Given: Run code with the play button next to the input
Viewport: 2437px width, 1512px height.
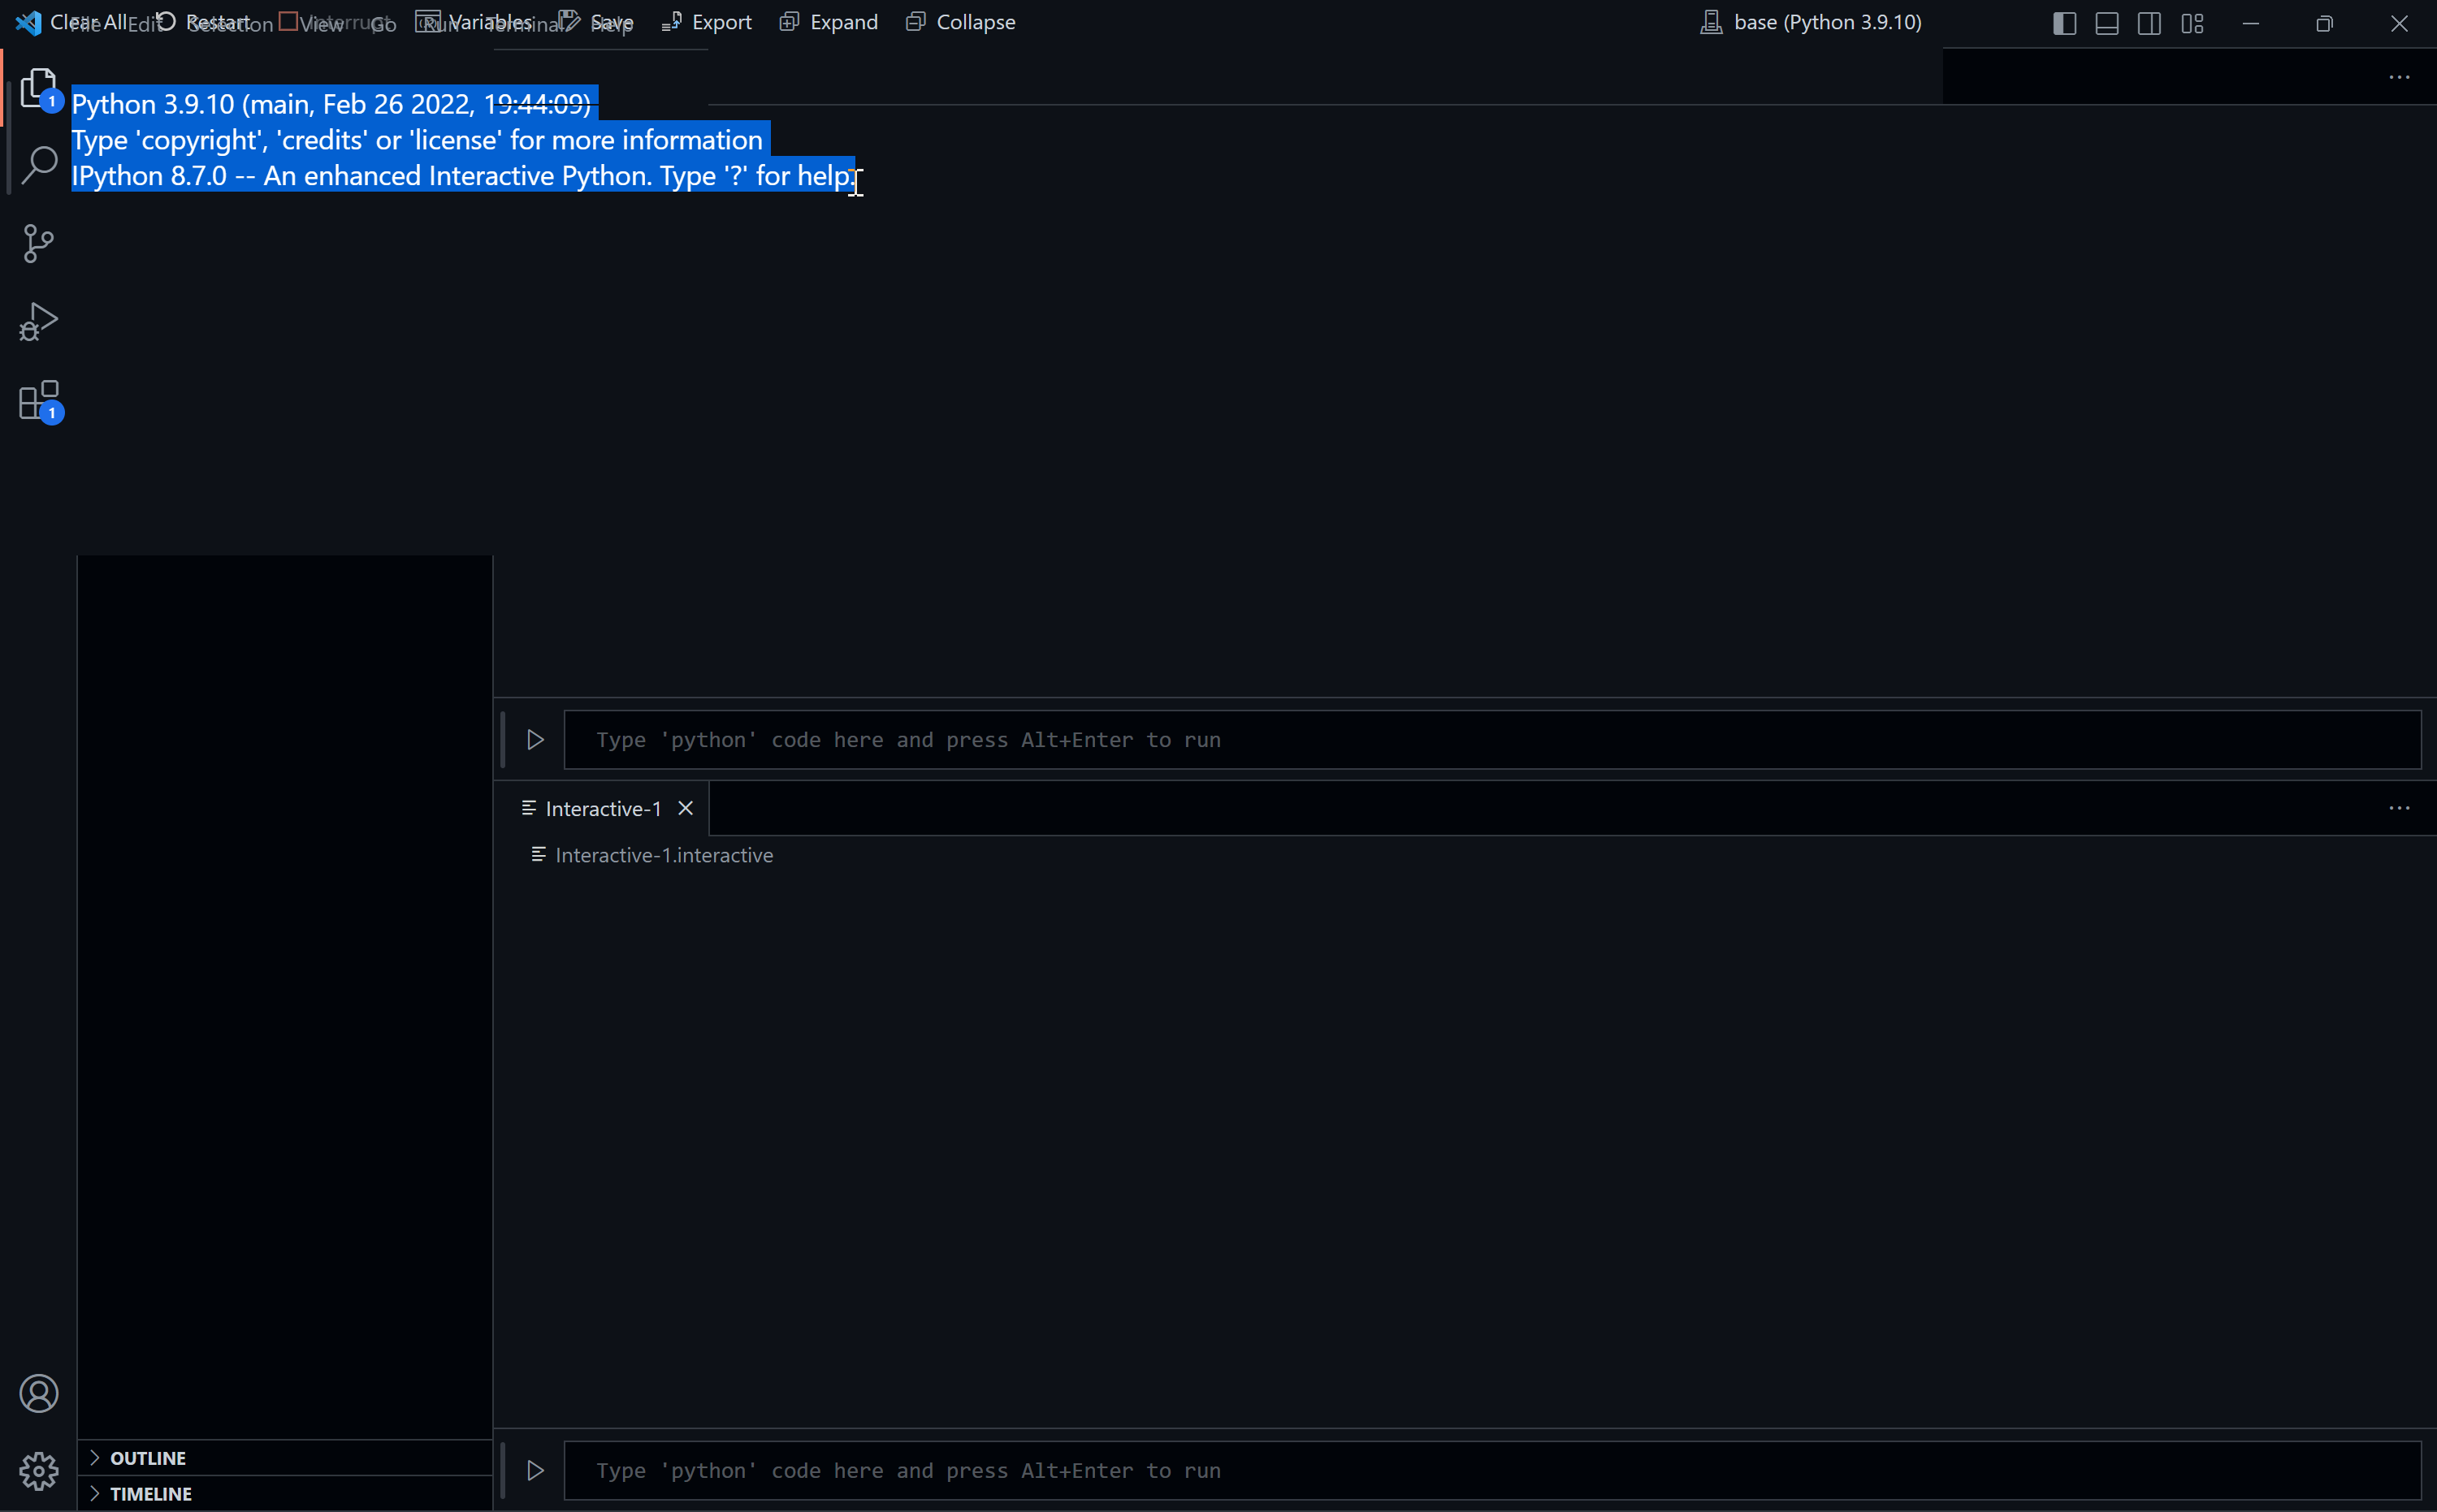Looking at the screenshot, I should point(535,739).
